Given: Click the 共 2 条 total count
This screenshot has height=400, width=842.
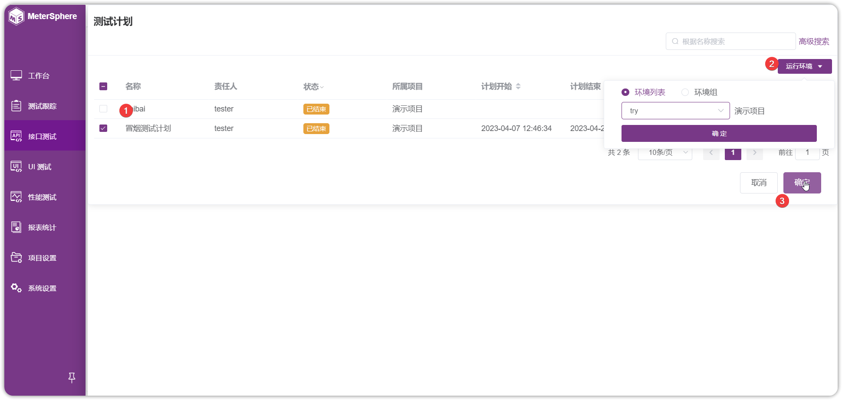Looking at the screenshot, I should click(x=618, y=153).
